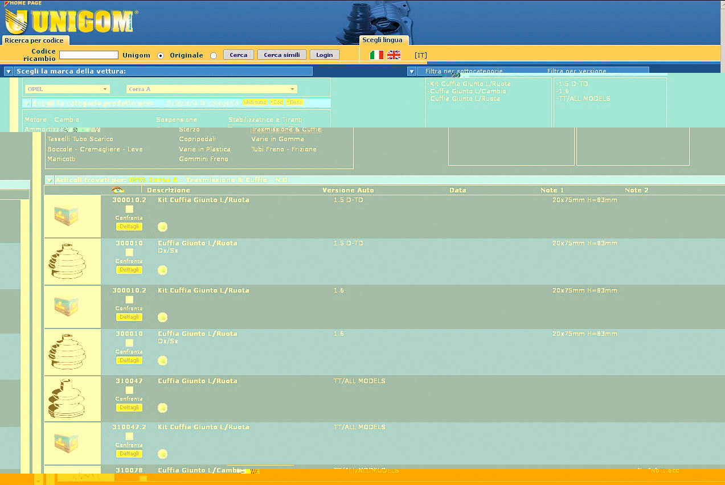
Task: Select the 'Motore - Cambio' category
Action: pos(52,120)
